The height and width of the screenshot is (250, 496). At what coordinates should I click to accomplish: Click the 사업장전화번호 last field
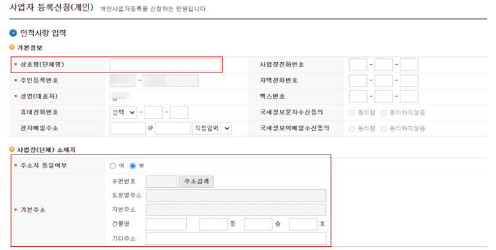pos(409,65)
